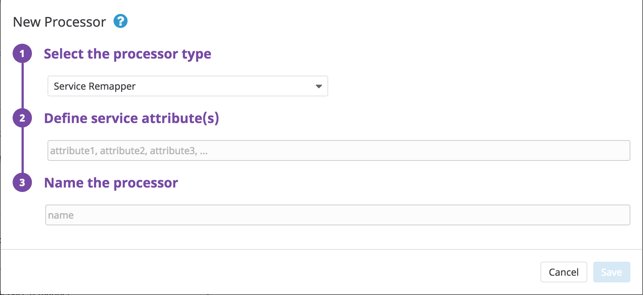Image resolution: width=643 pixels, height=295 pixels.
Task: Click the 'Service Remapper' text in the combo box
Action: pos(95,86)
